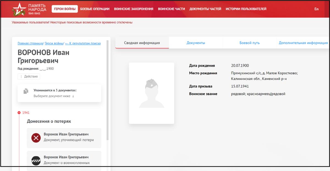The image size is (330, 171).
Task: Select Боевые операции in the top menu
Action: [x=95, y=9]
